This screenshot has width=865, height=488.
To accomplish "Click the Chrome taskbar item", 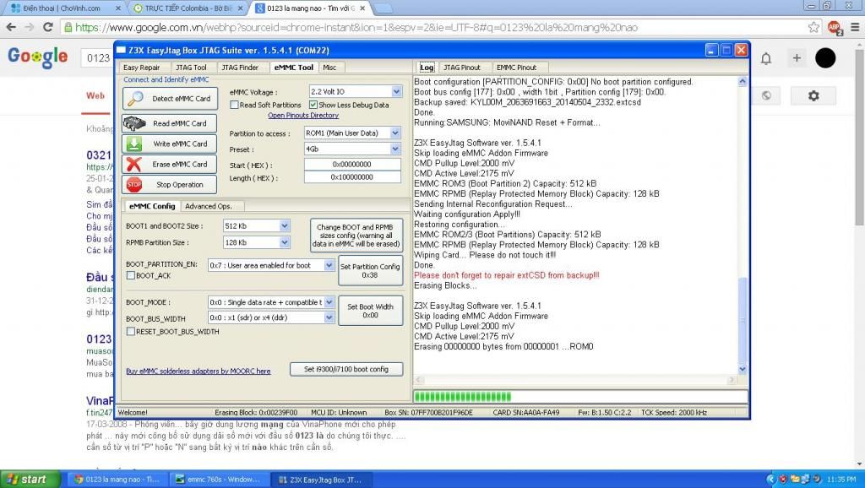I will click(117, 480).
